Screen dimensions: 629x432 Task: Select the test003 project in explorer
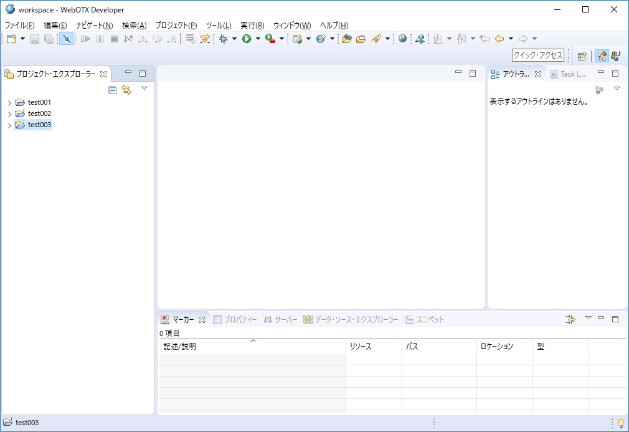[39, 125]
